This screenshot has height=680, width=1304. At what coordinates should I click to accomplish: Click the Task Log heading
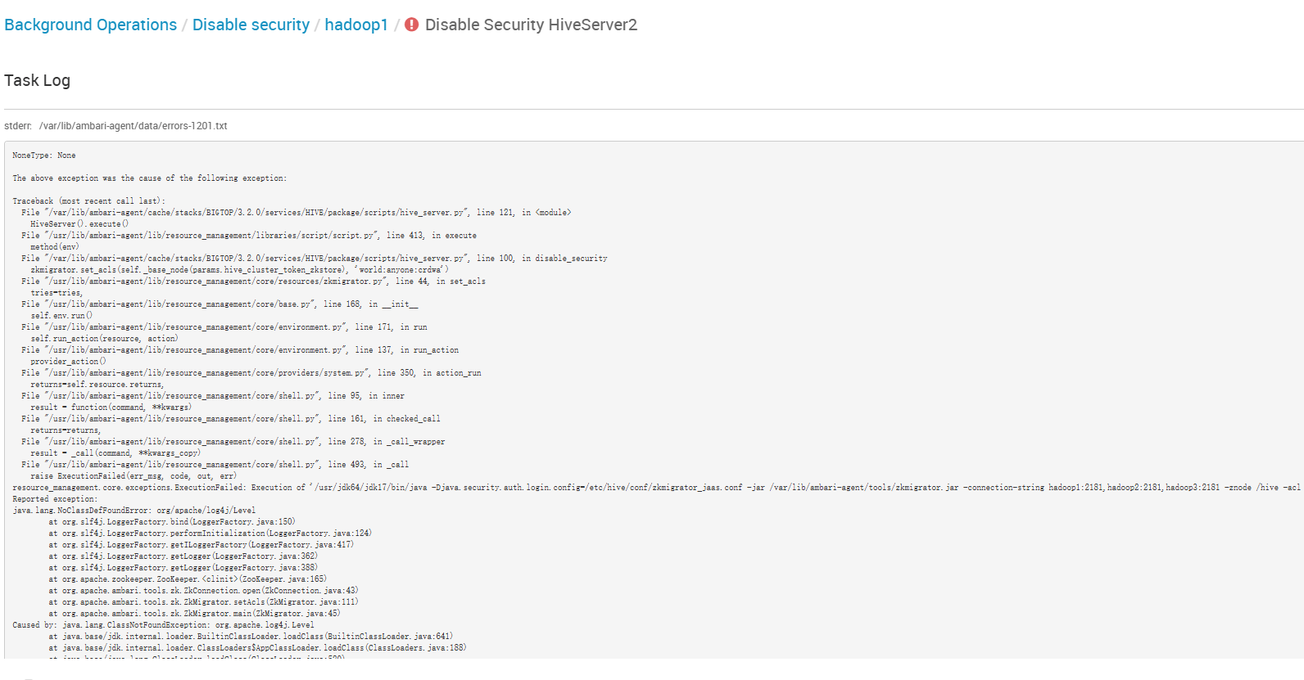(x=37, y=80)
